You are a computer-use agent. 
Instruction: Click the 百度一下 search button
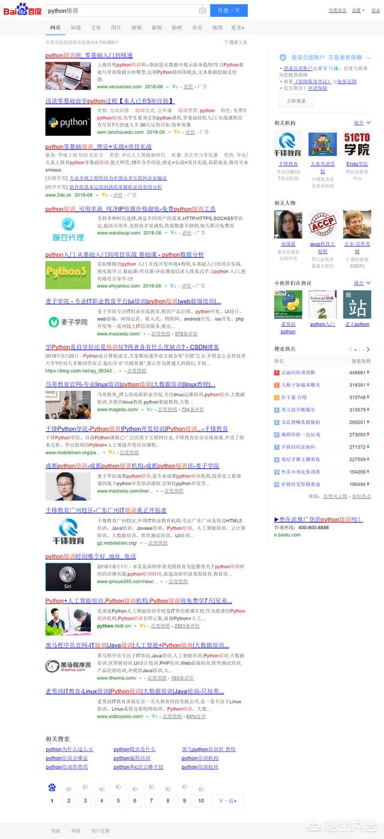[229, 11]
